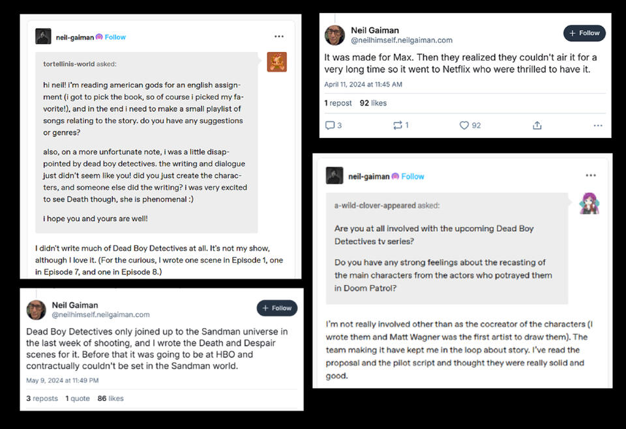Open the @neilhimself.neilgaiman.com handle on the Max post
Screen dimensions: 626x429
401,40
